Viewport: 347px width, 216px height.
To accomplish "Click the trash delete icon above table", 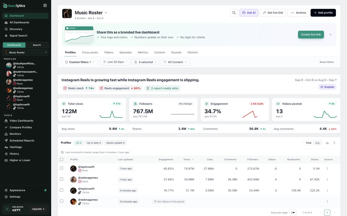I will point(334,143).
